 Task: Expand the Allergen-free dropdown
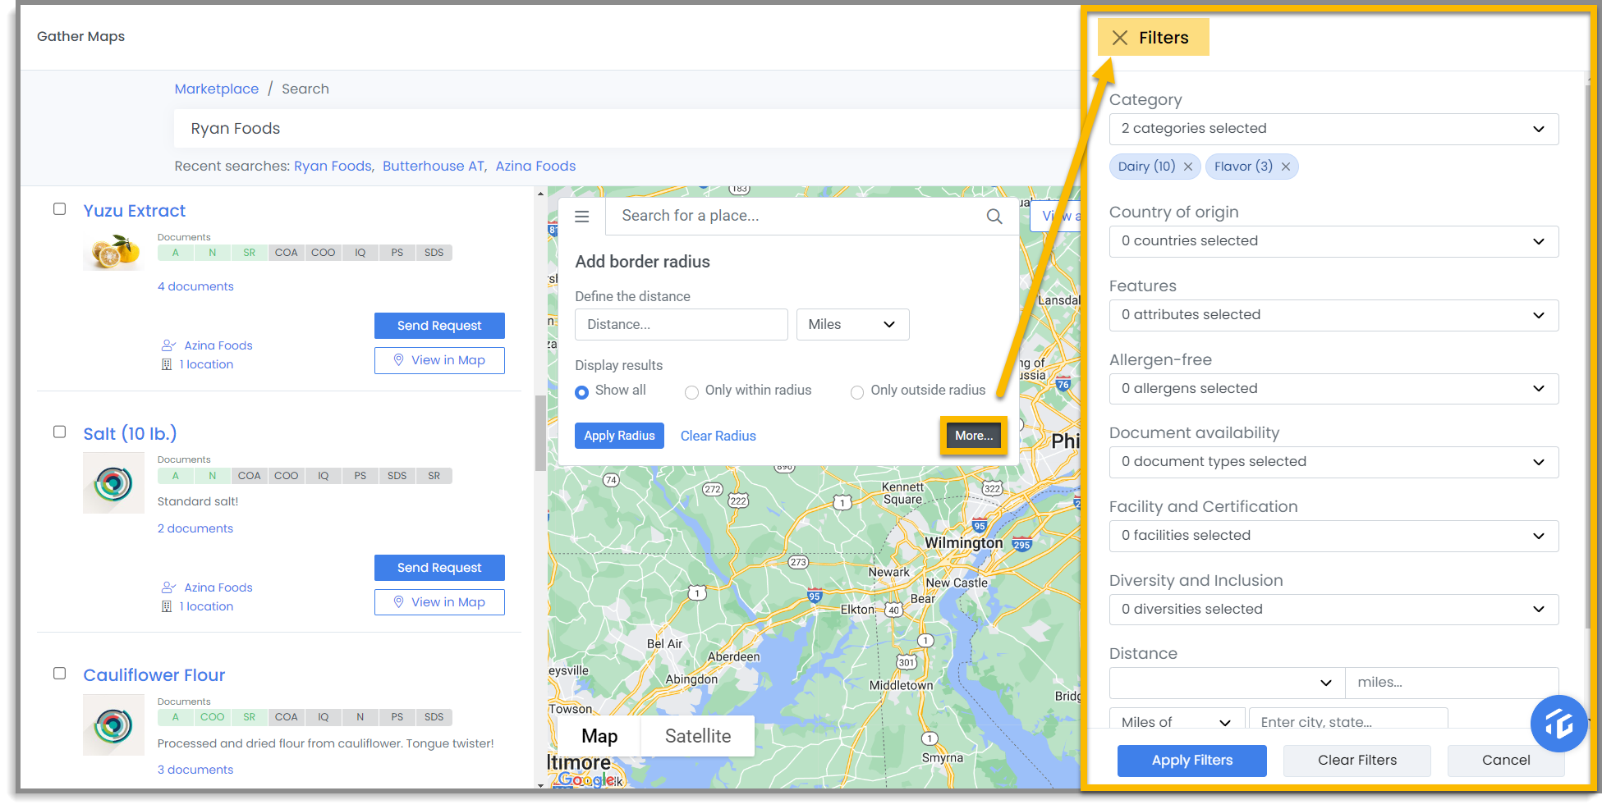pyautogui.click(x=1333, y=389)
